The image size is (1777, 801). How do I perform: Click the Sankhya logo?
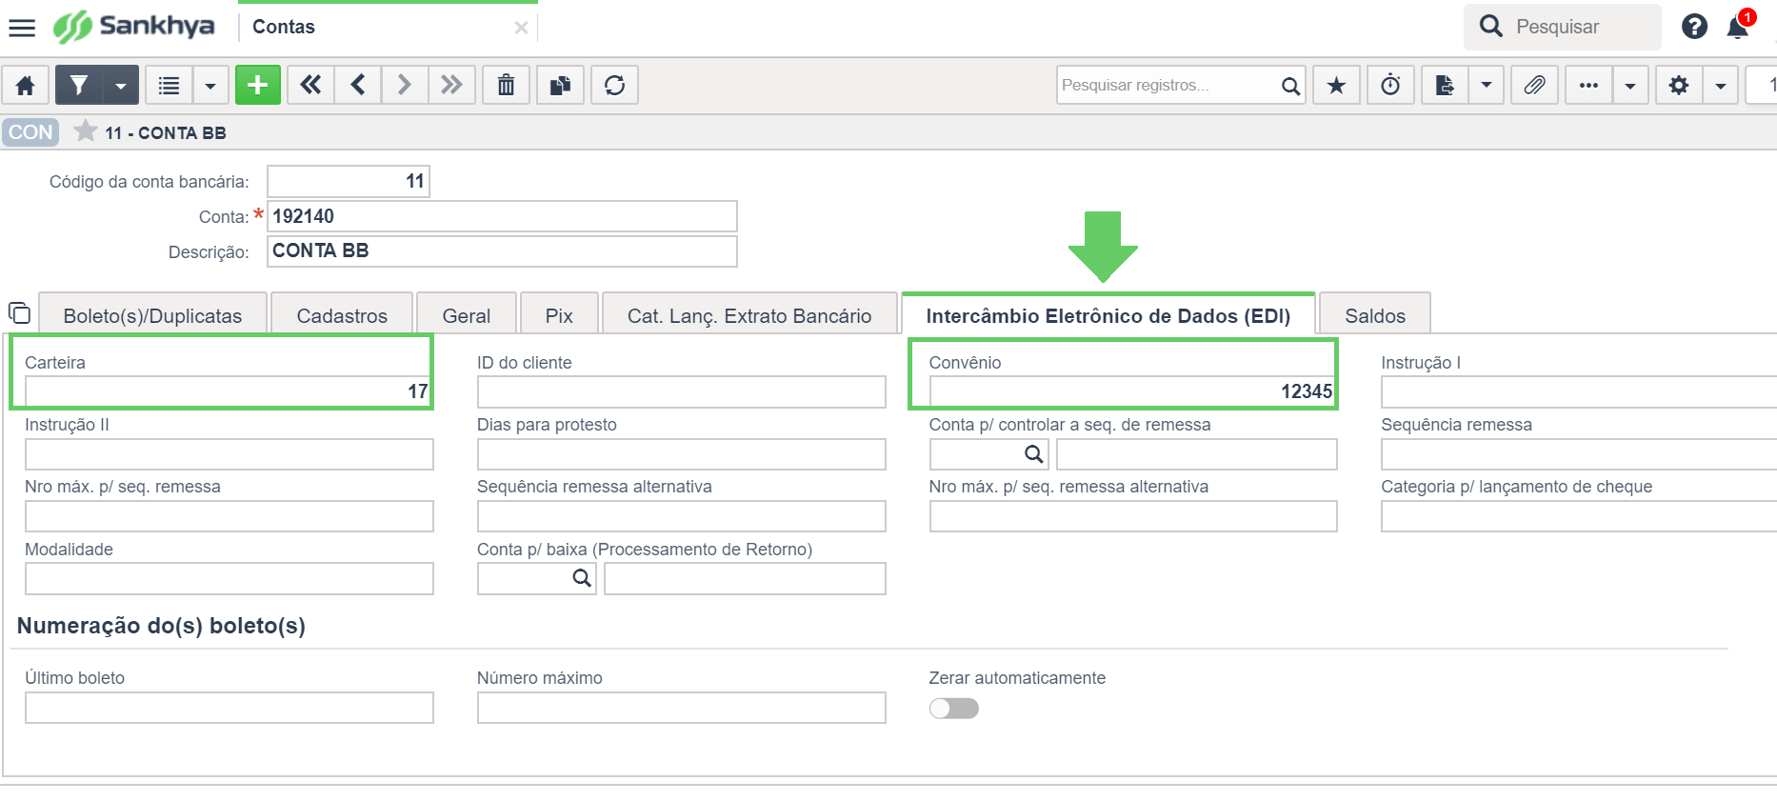click(133, 27)
